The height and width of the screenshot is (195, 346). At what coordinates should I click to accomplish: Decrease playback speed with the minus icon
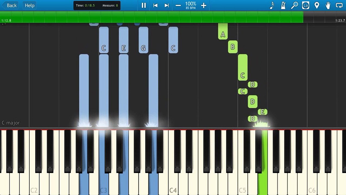(x=178, y=5)
